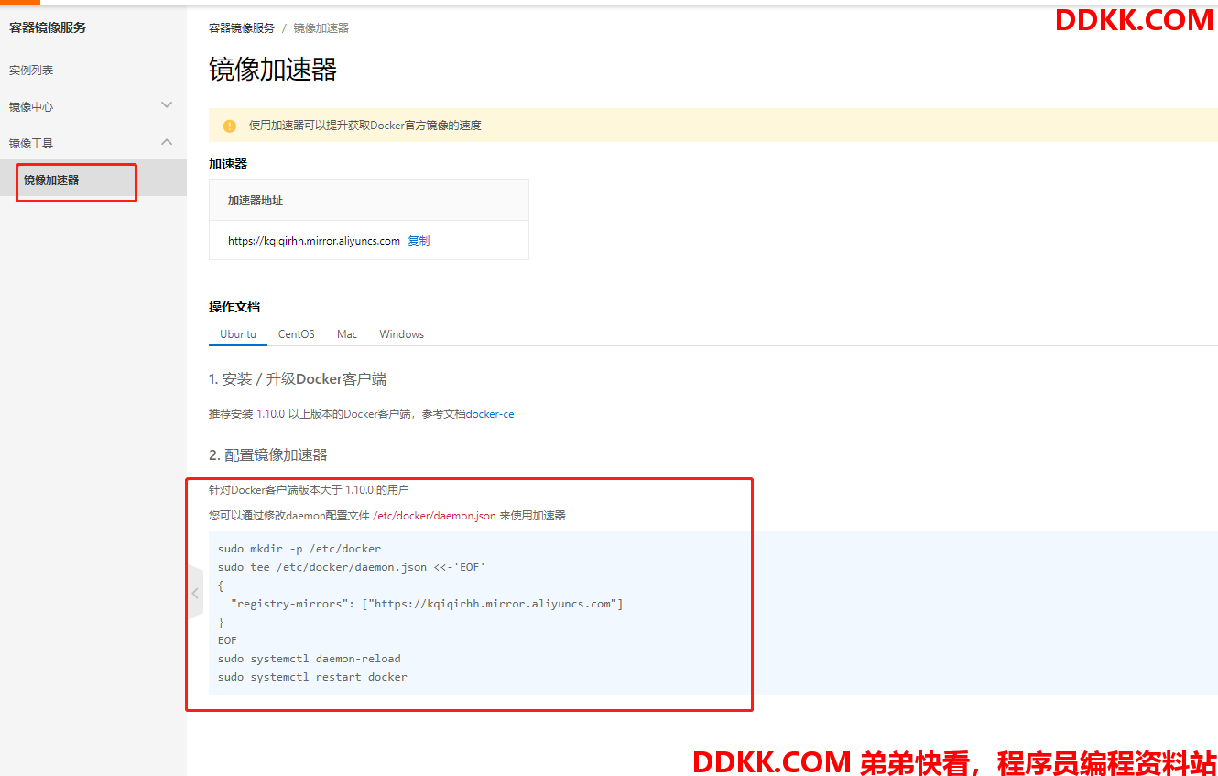Switch to the Mac tab
The image size is (1218, 776).
347,334
